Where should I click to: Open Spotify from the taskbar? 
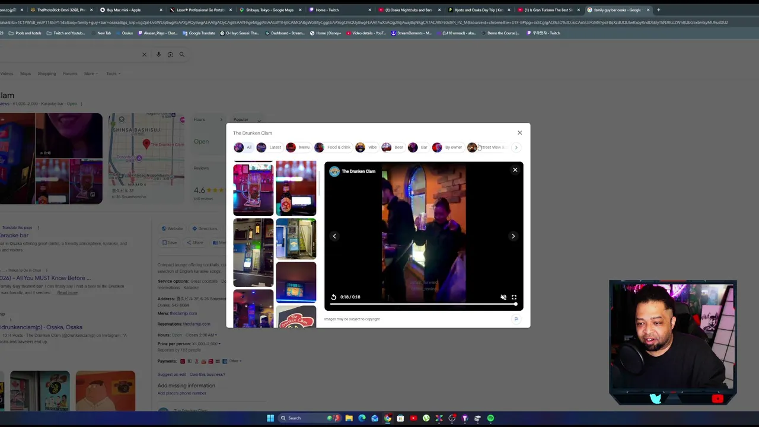coord(490,418)
